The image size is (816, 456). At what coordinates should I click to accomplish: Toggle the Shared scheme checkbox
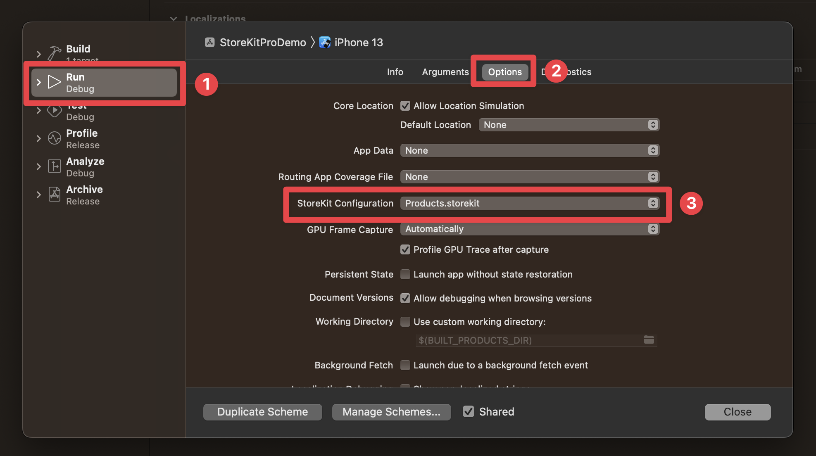pyautogui.click(x=468, y=411)
